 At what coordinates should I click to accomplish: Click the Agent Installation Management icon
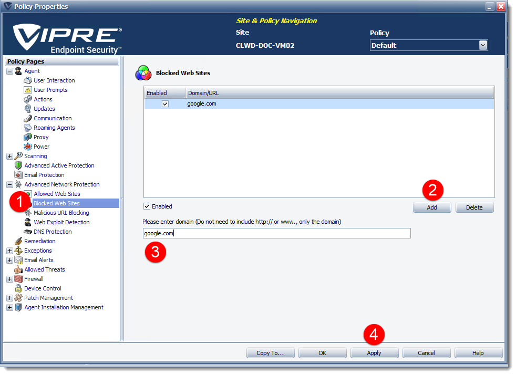pyautogui.click(x=18, y=308)
